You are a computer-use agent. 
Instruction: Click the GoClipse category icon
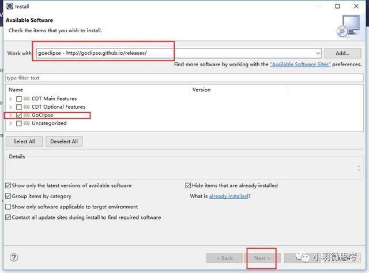(x=27, y=115)
